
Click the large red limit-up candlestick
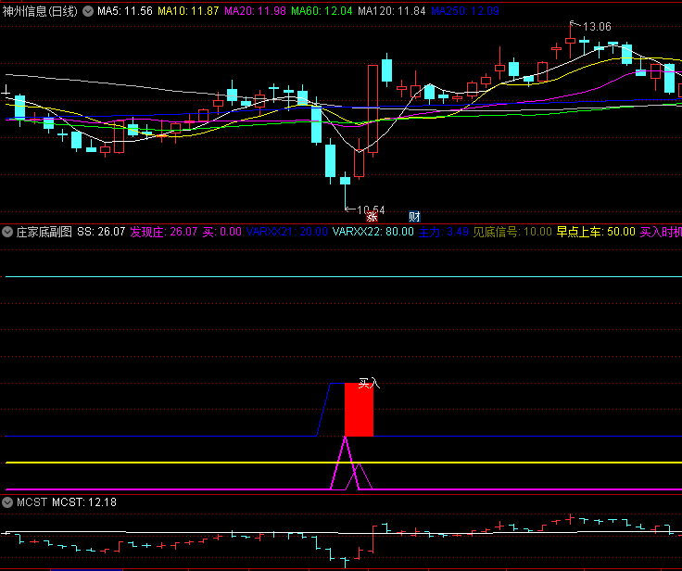373,108
